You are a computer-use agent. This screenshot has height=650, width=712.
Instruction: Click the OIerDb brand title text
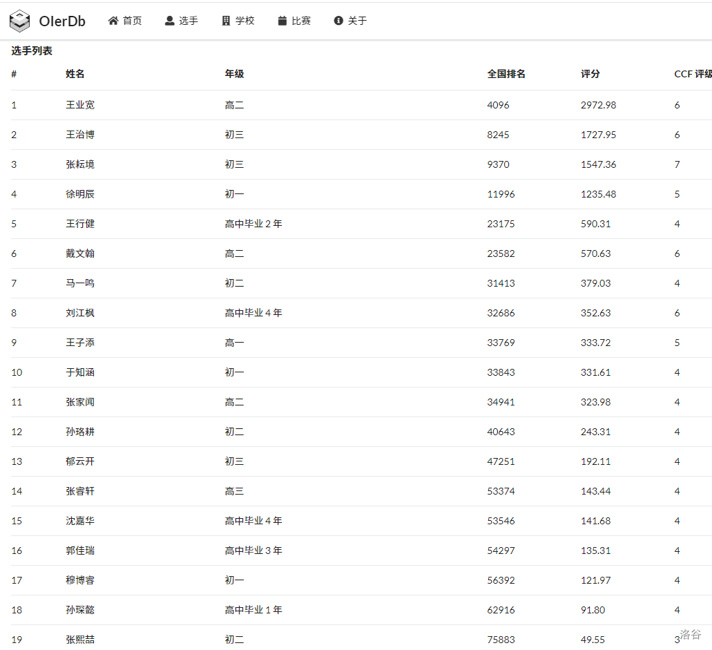(x=62, y=21)
